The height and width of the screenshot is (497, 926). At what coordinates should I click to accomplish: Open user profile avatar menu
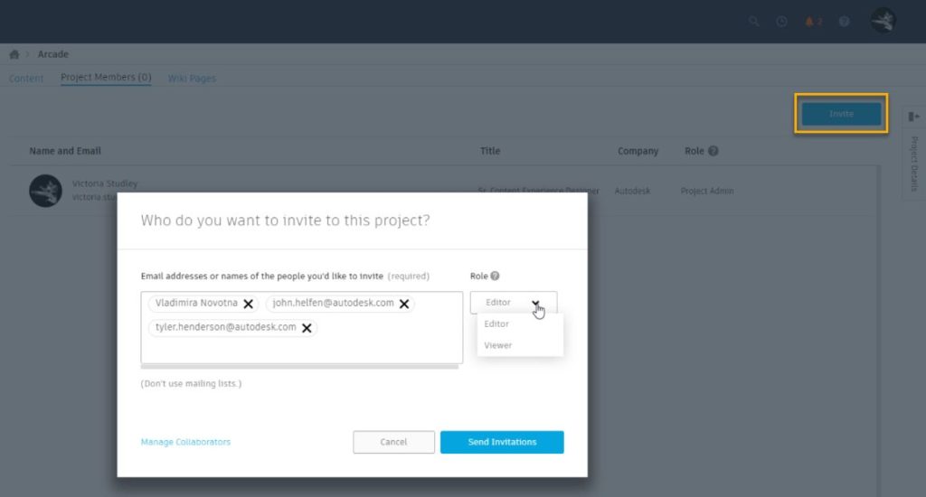(883, 22)
